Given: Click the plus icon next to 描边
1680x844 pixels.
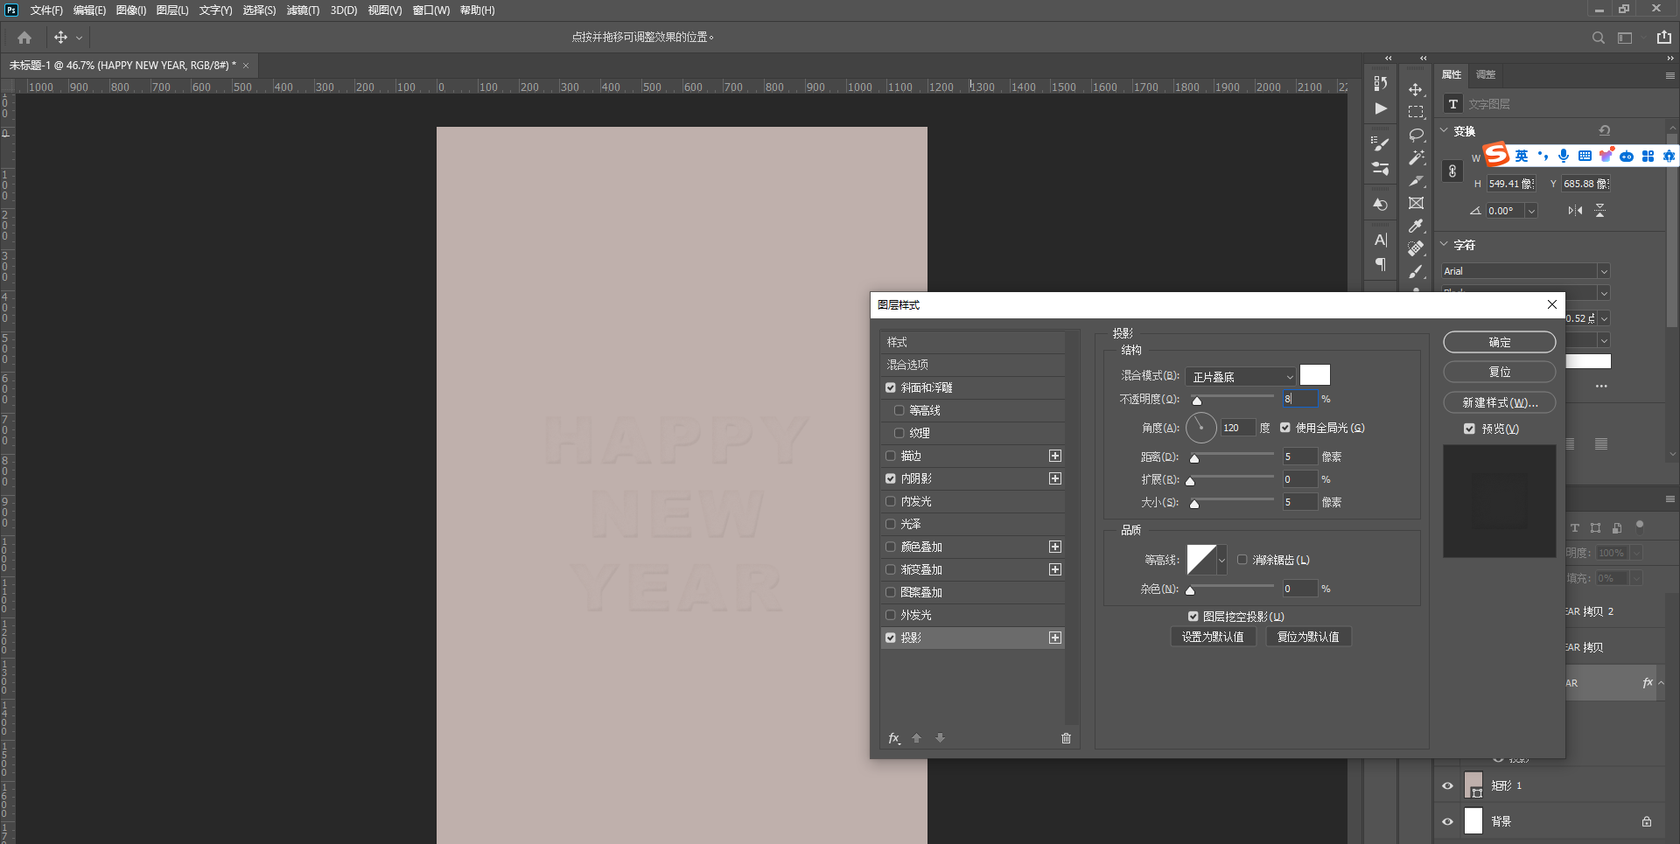Looking at the screenshot, I should [1055, 456].
